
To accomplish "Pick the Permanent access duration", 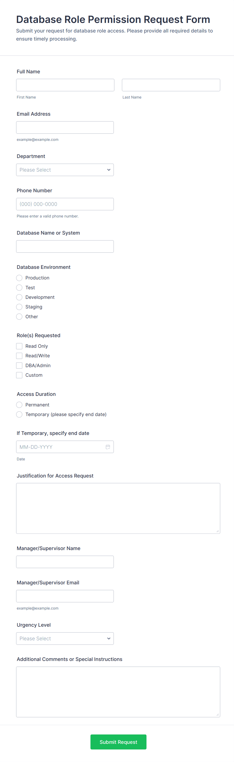I will (x=19, y=405).
